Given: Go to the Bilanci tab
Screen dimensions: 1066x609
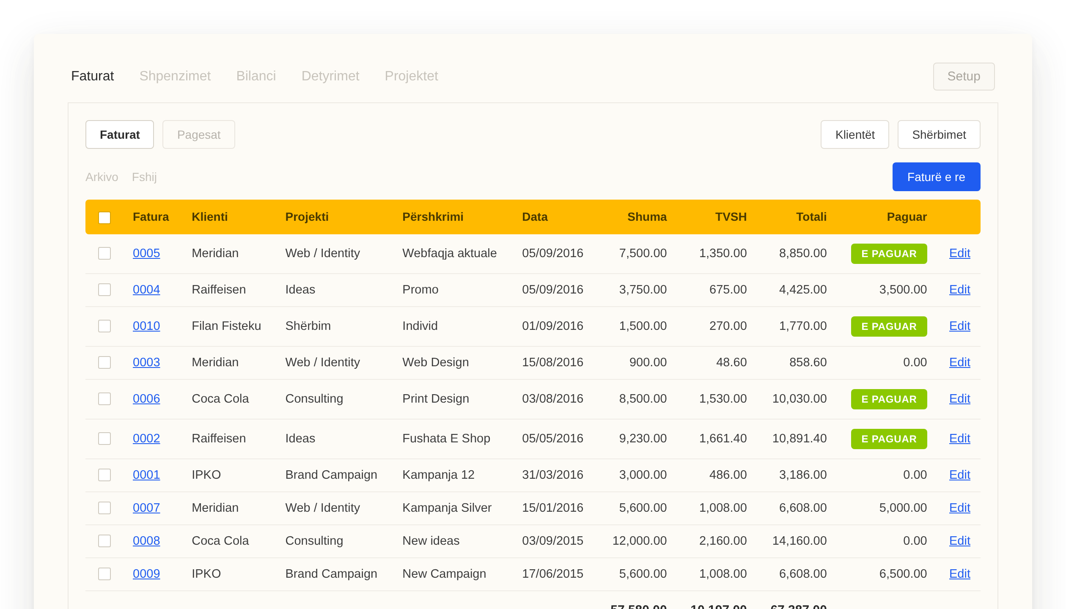Looking at the screenshot, I should 256,76.
